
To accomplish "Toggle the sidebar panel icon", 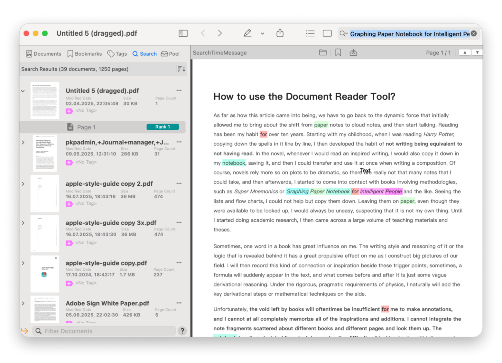I will tap(183, 33).
